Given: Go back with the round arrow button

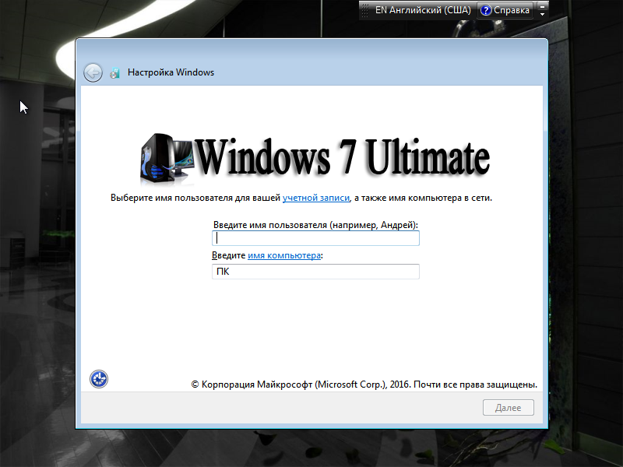Looking at the screenshot, I should tap(93, 72).
